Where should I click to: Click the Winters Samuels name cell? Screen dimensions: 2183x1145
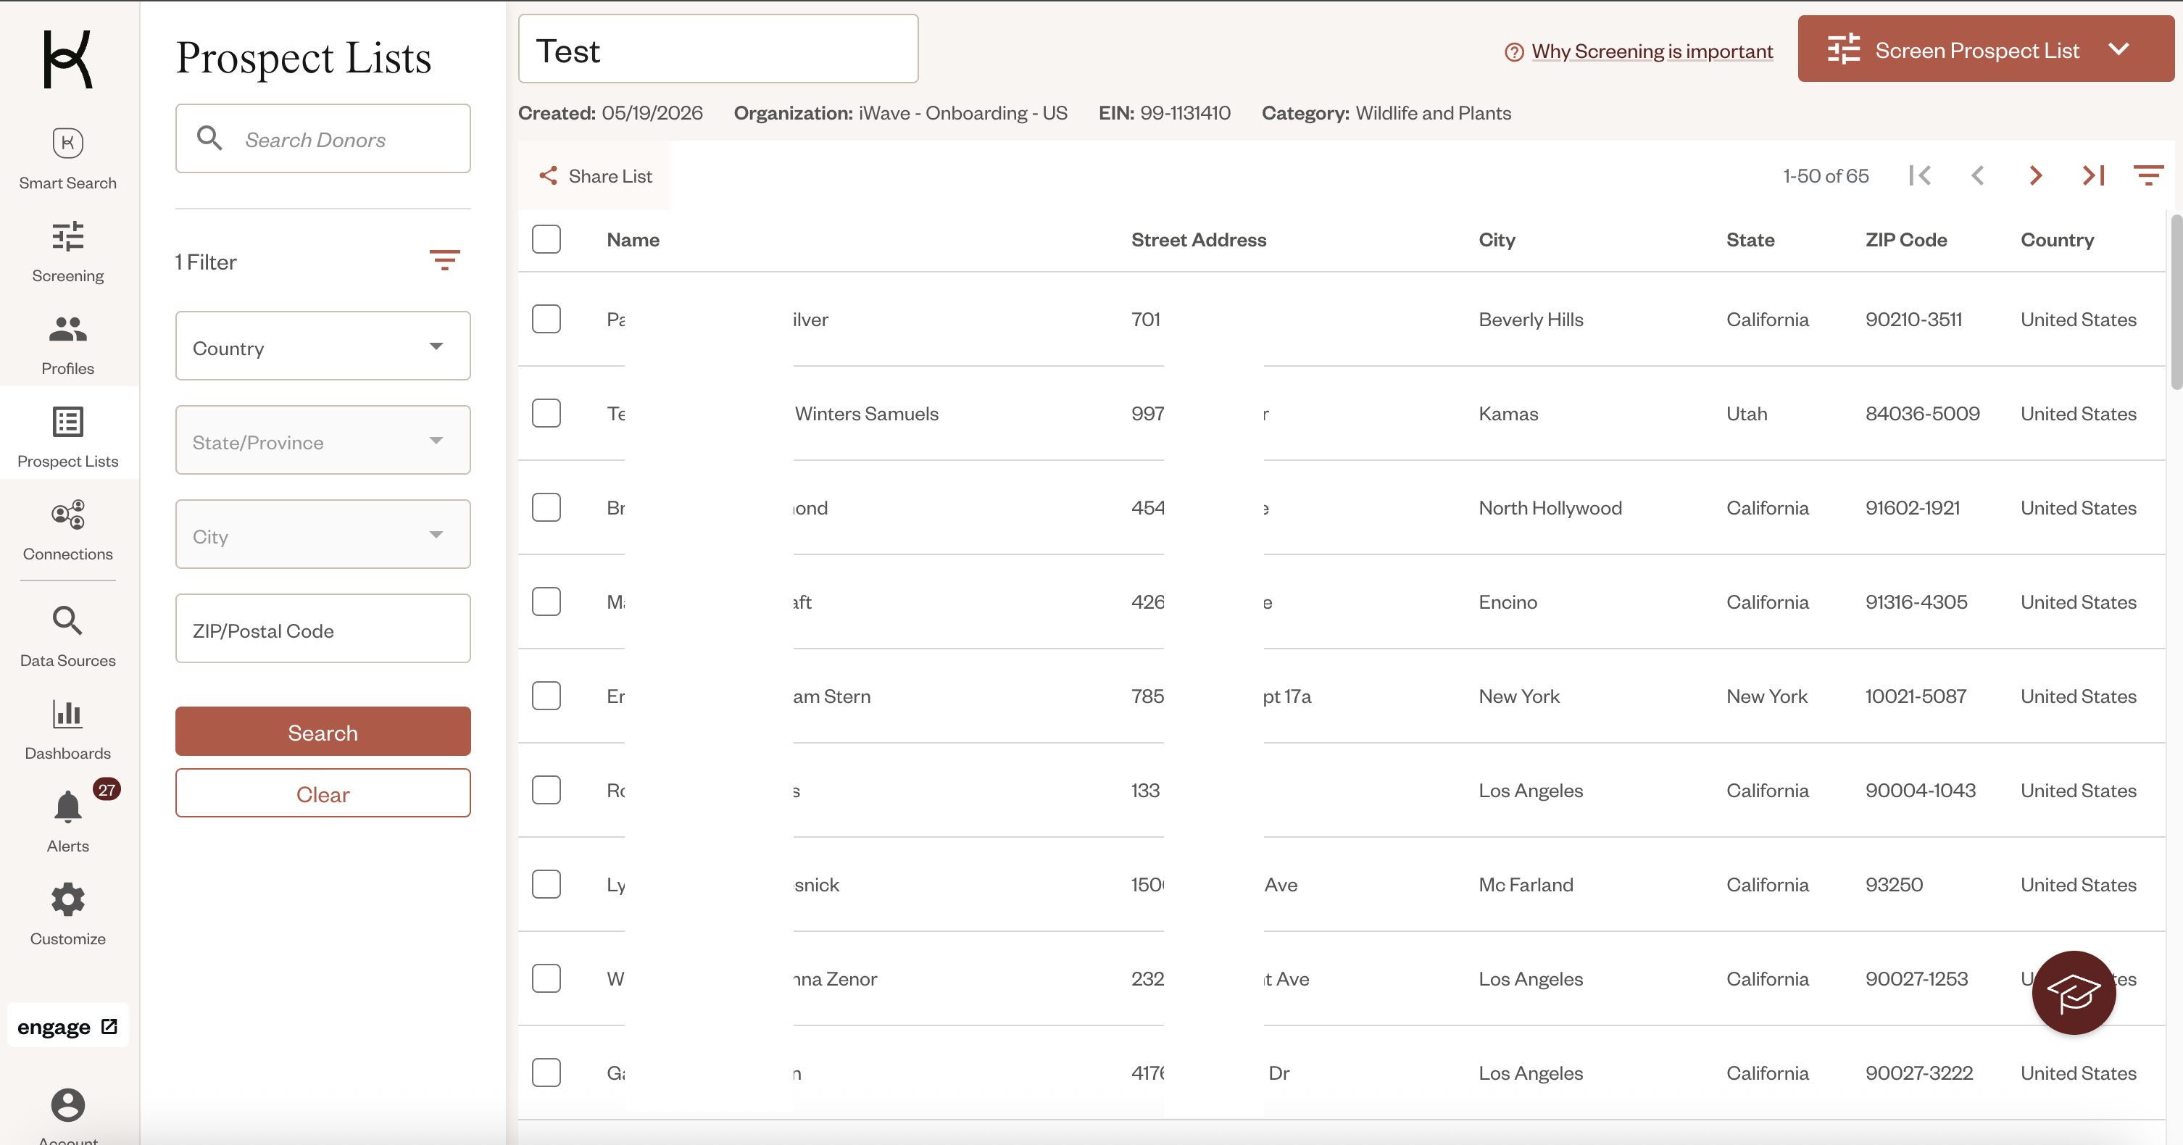866,414
